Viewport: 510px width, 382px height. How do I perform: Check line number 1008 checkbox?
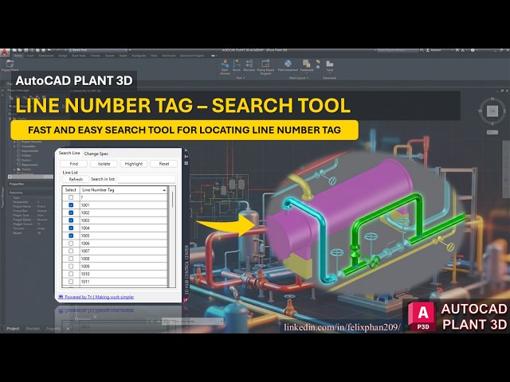coord(71,259)
